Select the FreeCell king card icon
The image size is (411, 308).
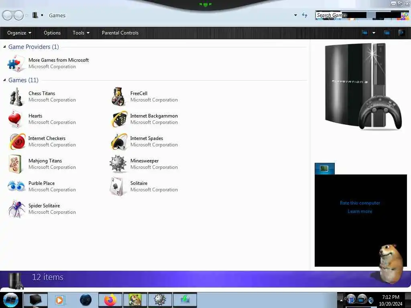coord(118,97)
